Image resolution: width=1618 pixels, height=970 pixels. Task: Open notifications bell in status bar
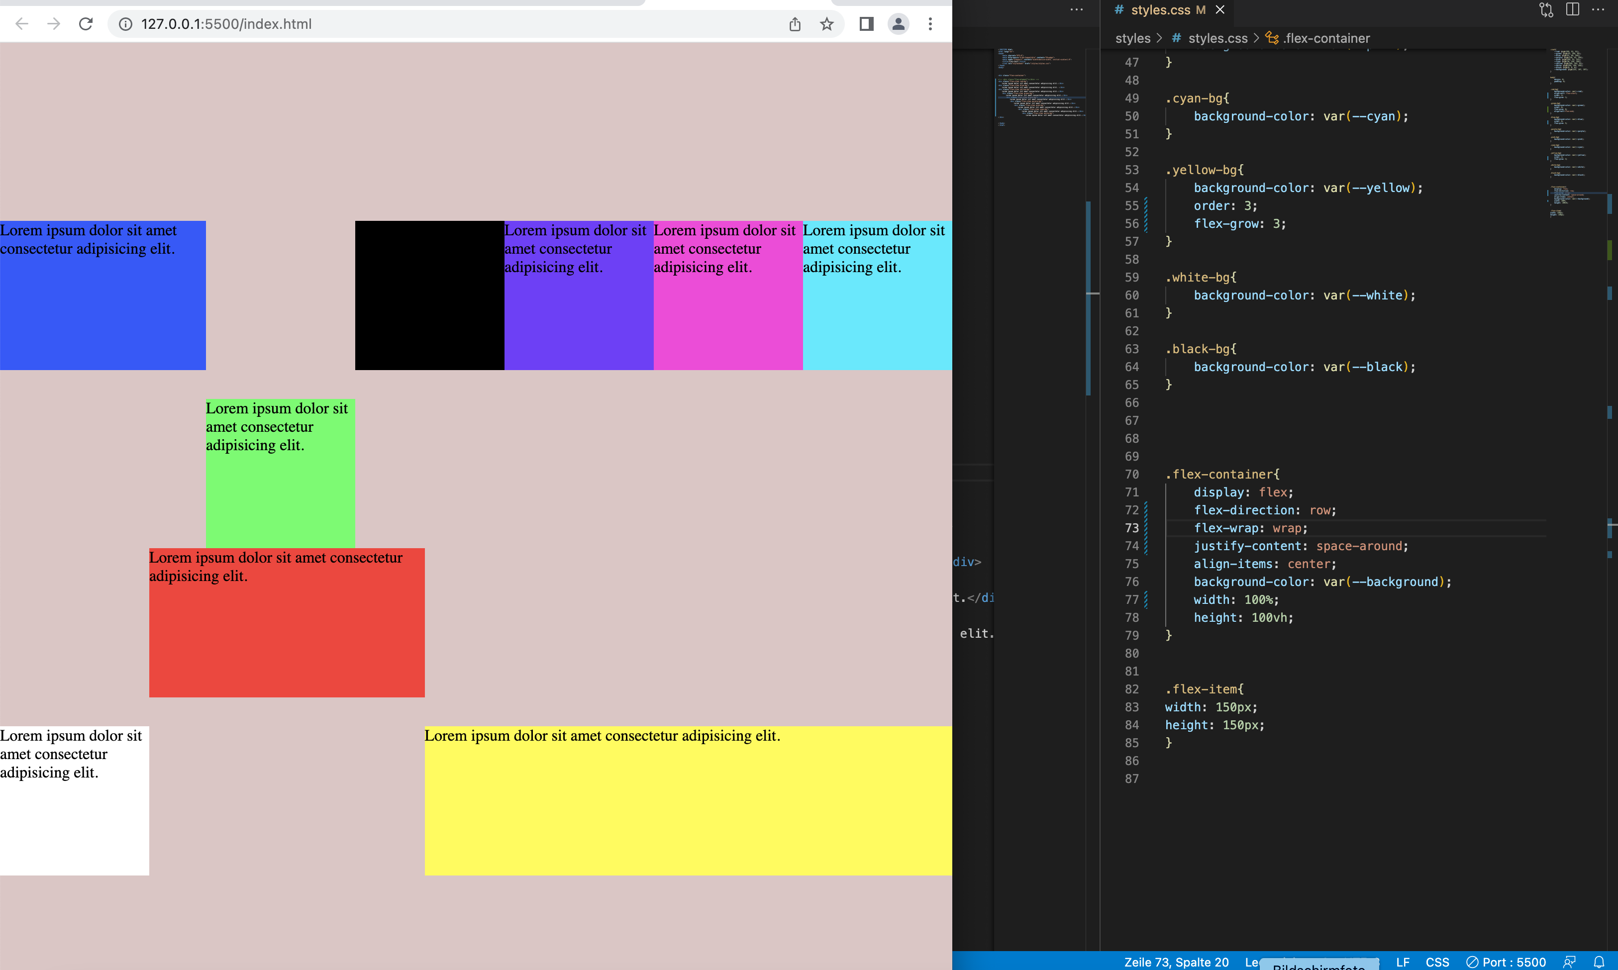point(1599,962)
